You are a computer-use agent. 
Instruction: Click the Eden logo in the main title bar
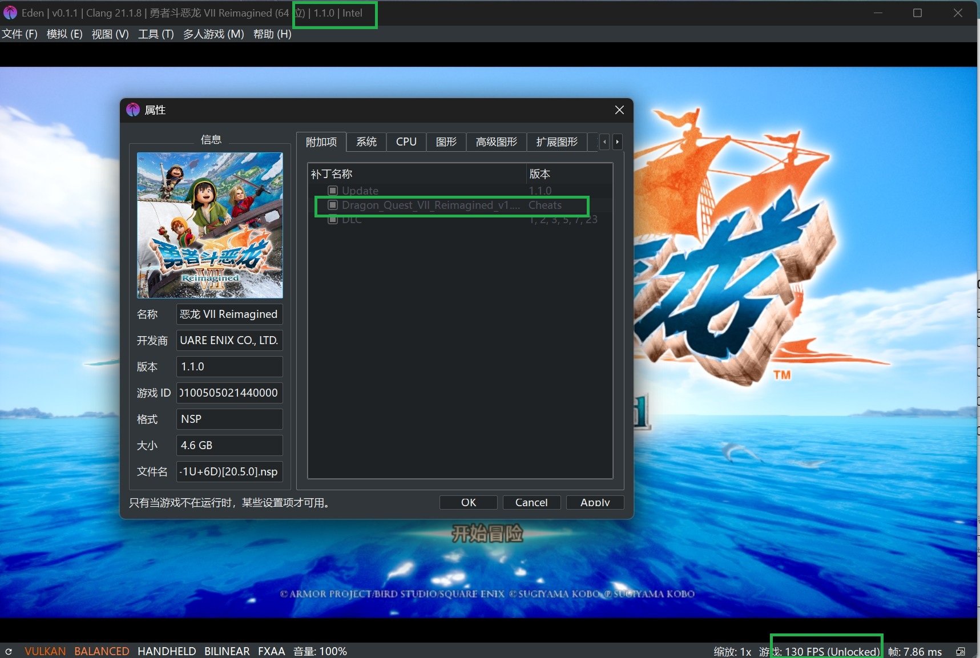point(10,13)
